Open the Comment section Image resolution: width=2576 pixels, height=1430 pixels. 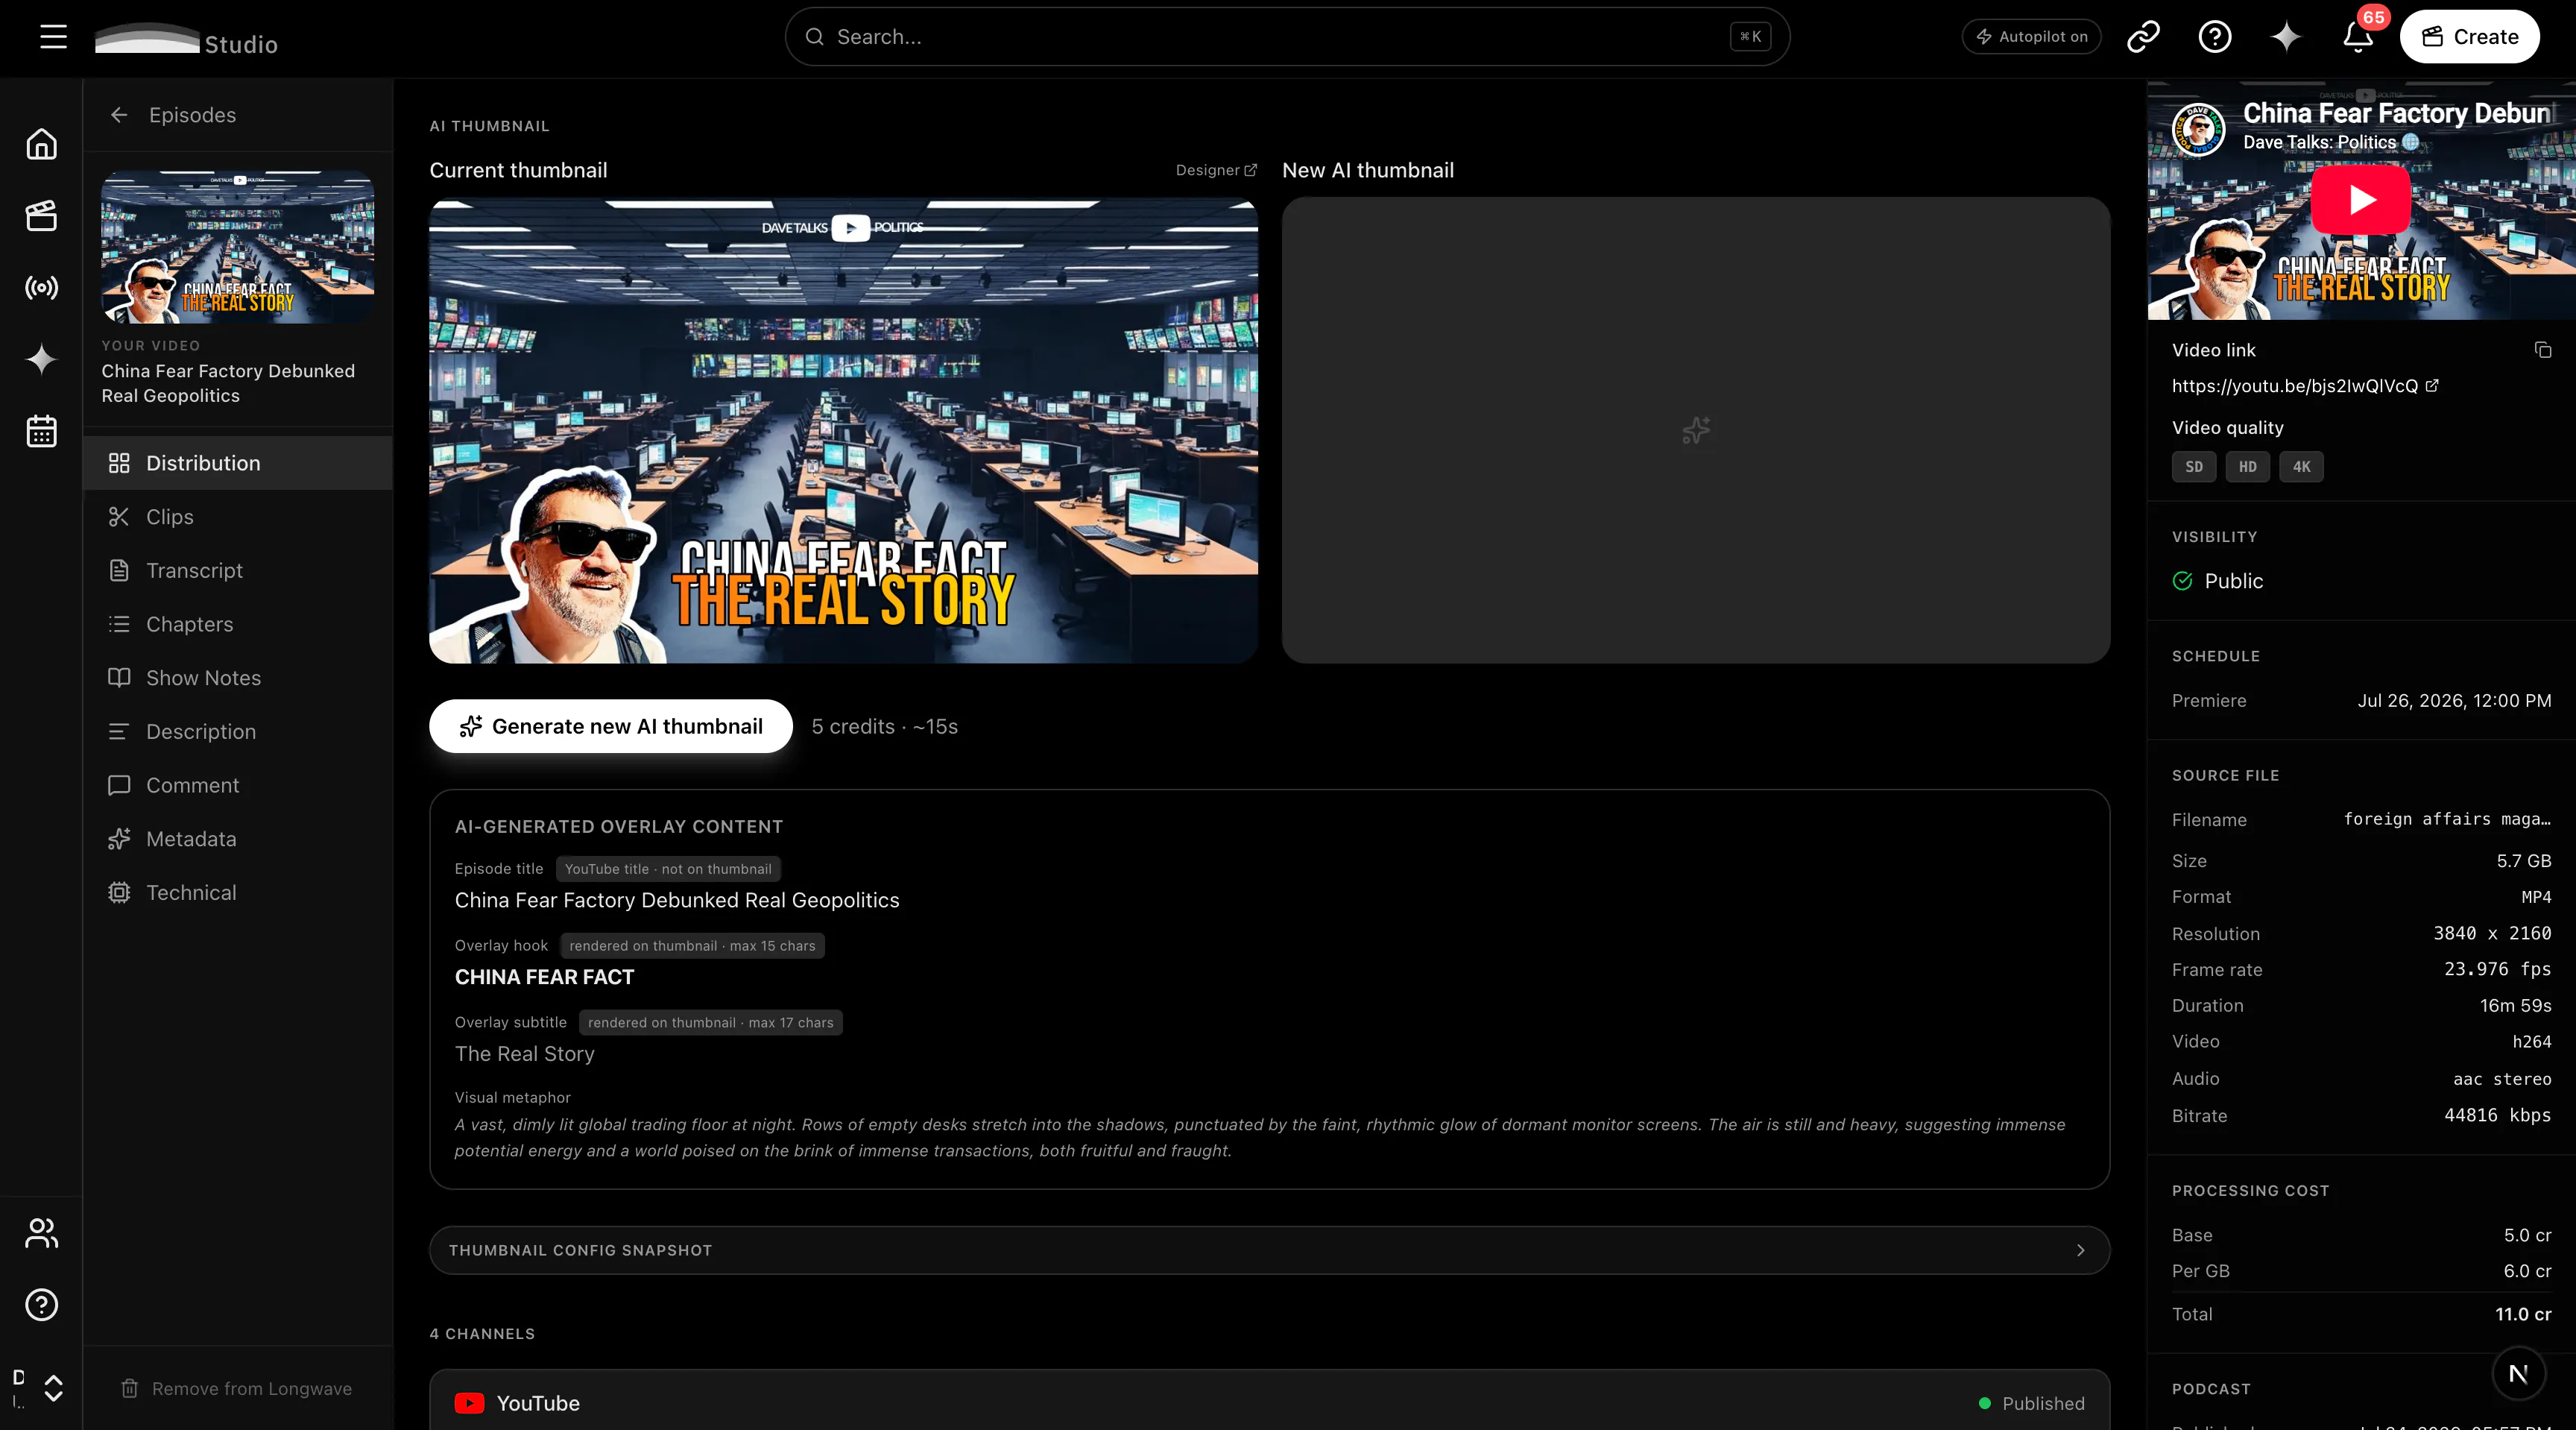point(238,785)
